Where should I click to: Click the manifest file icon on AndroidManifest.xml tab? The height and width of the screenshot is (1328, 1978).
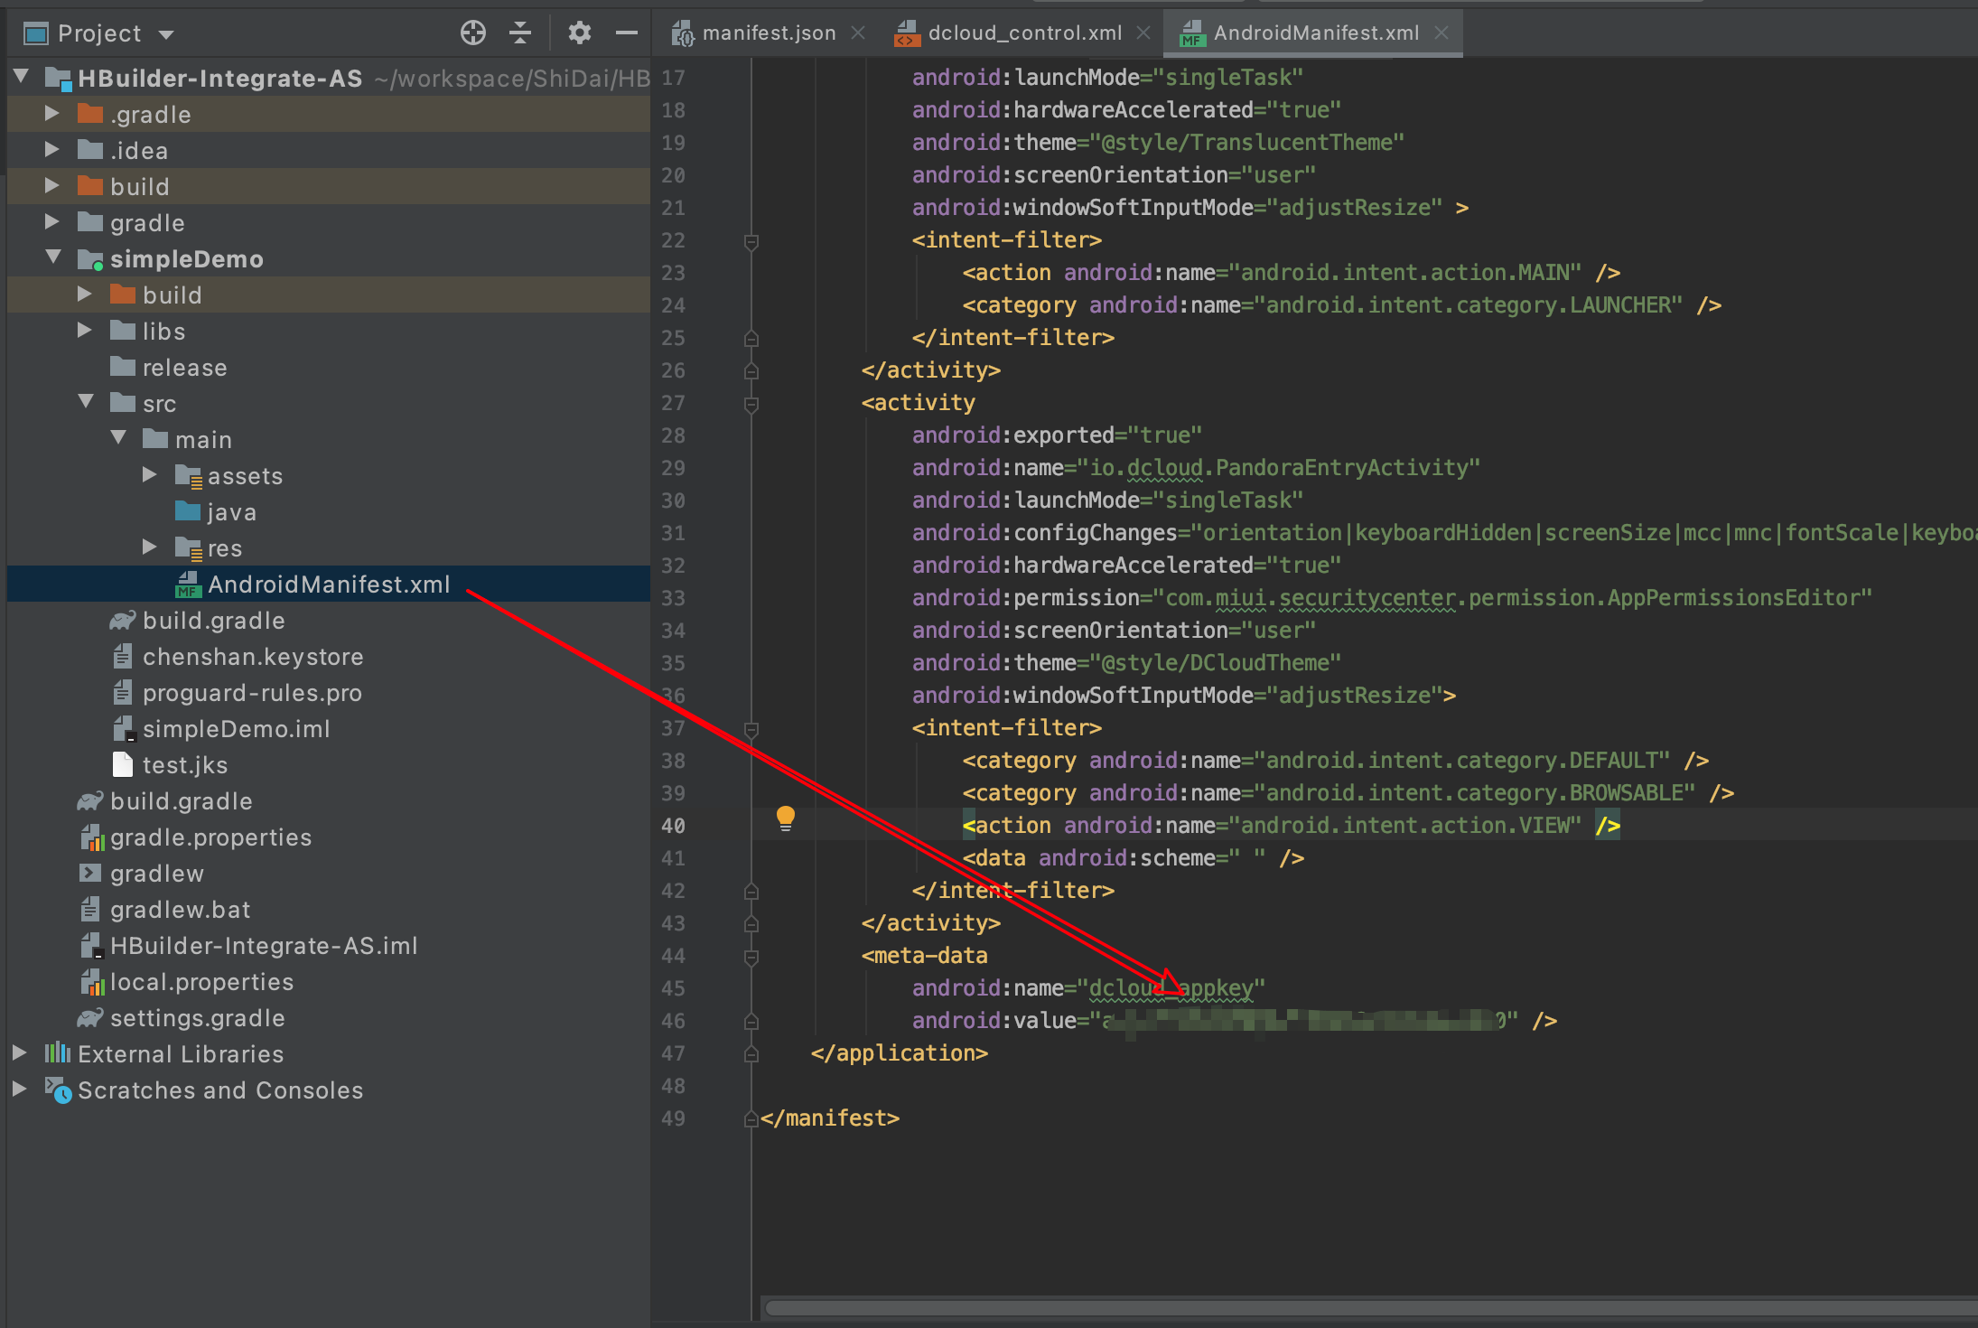(x=1192, y=33)
